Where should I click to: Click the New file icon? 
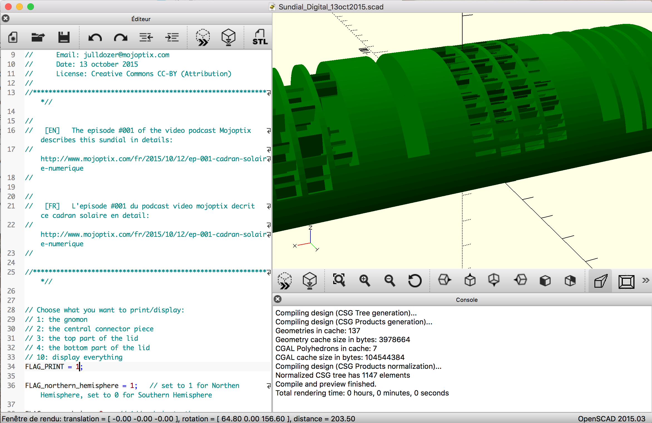[13, 37]
